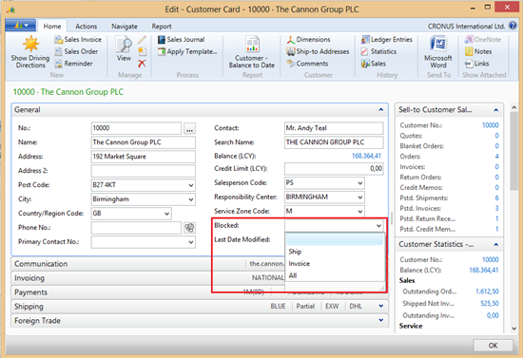Show attached Links

477,64
